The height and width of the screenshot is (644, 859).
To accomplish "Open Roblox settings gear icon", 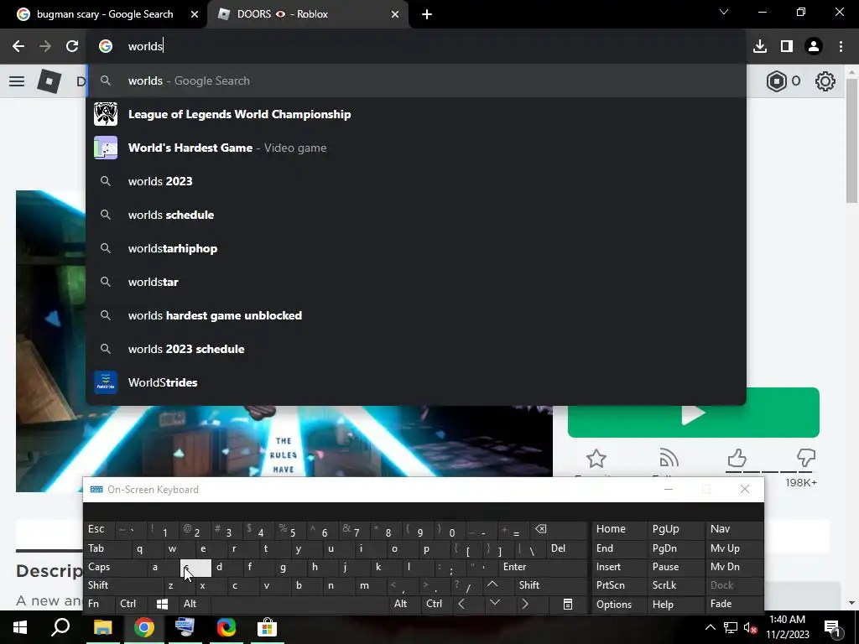I will pyautogui.click(x=825, y=81).
